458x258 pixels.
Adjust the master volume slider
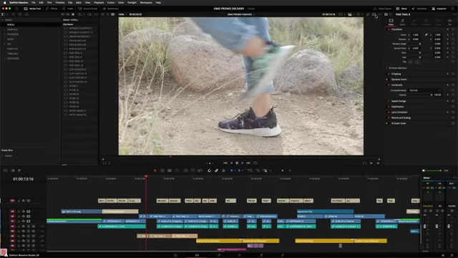[434, 171]
